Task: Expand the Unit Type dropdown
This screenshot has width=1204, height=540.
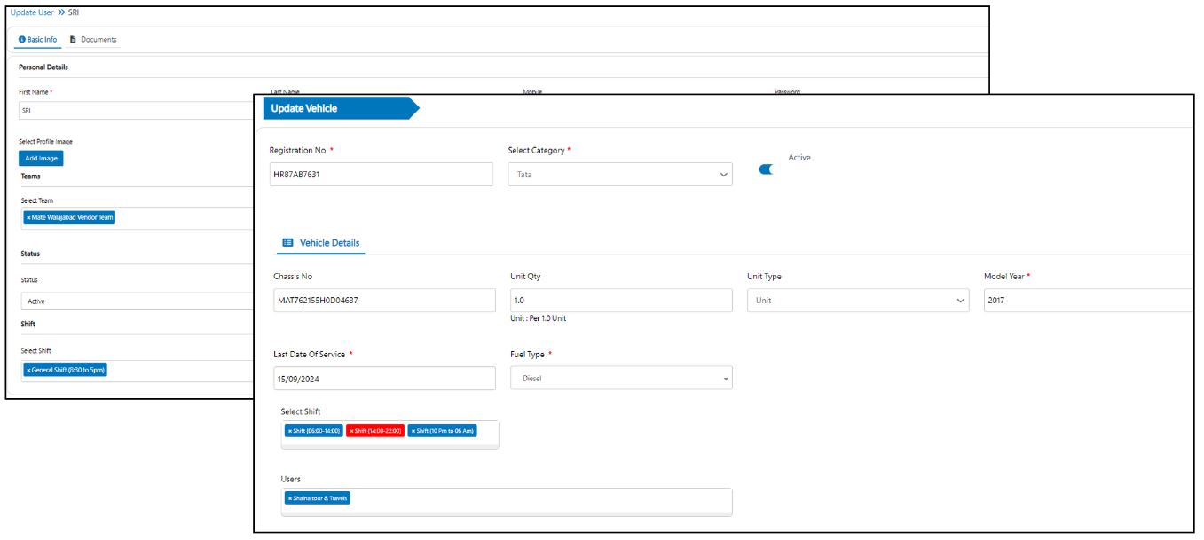Action: pyautogui.click(x=857, y=301)
